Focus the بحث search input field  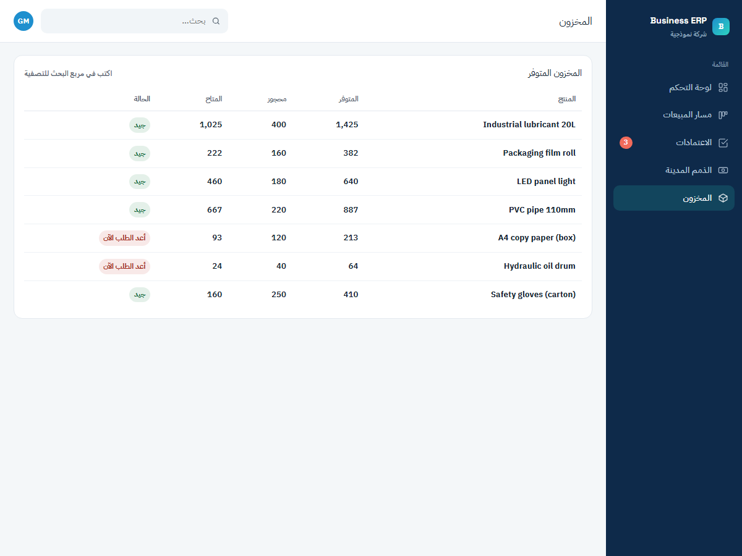134,21
